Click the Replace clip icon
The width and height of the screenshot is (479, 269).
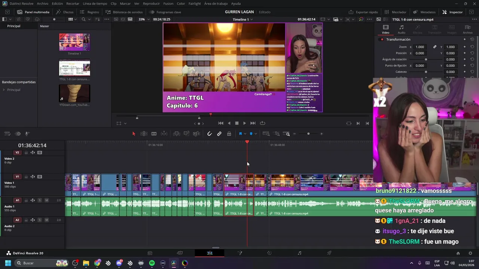click(x=196, y=134)
